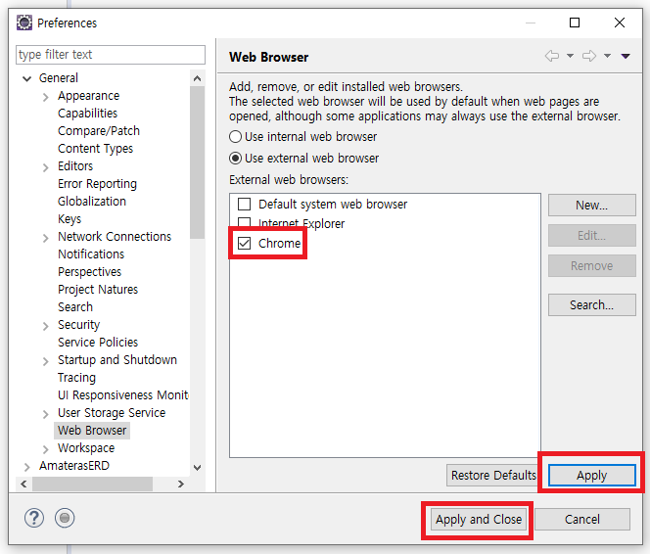
Task: Click the Apply button
Action: pos(591,476)
